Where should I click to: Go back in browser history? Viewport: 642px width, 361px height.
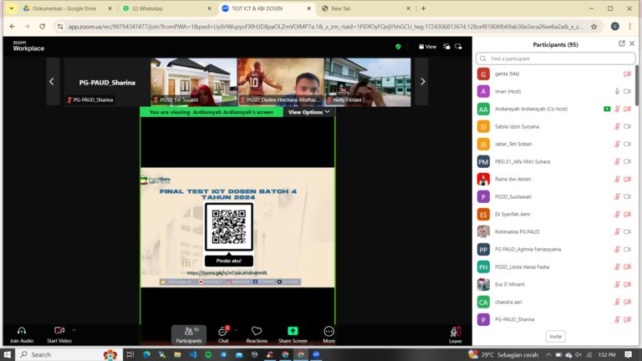coord(13,27)
